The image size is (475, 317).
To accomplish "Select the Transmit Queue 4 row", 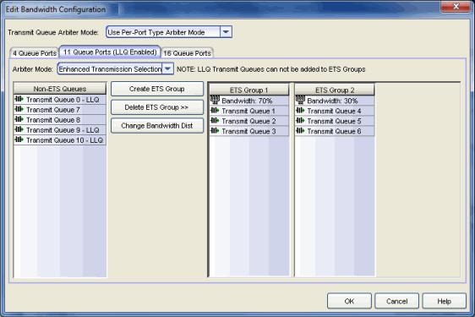I will (x=335, y=111).
